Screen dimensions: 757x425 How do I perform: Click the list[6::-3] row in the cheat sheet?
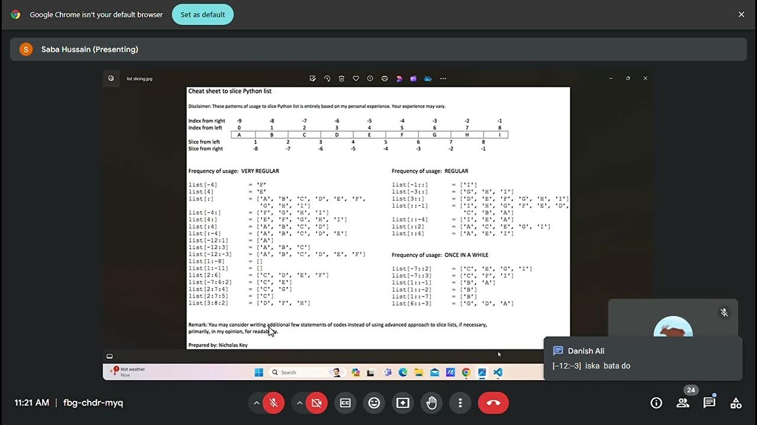coord(452,303)
